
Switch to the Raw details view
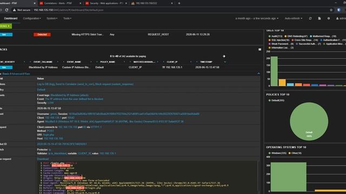(x=27, y=74)
